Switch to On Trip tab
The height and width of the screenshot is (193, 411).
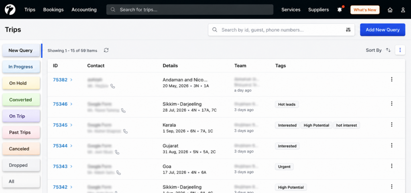pyautogui.click(x=21, y=116)
